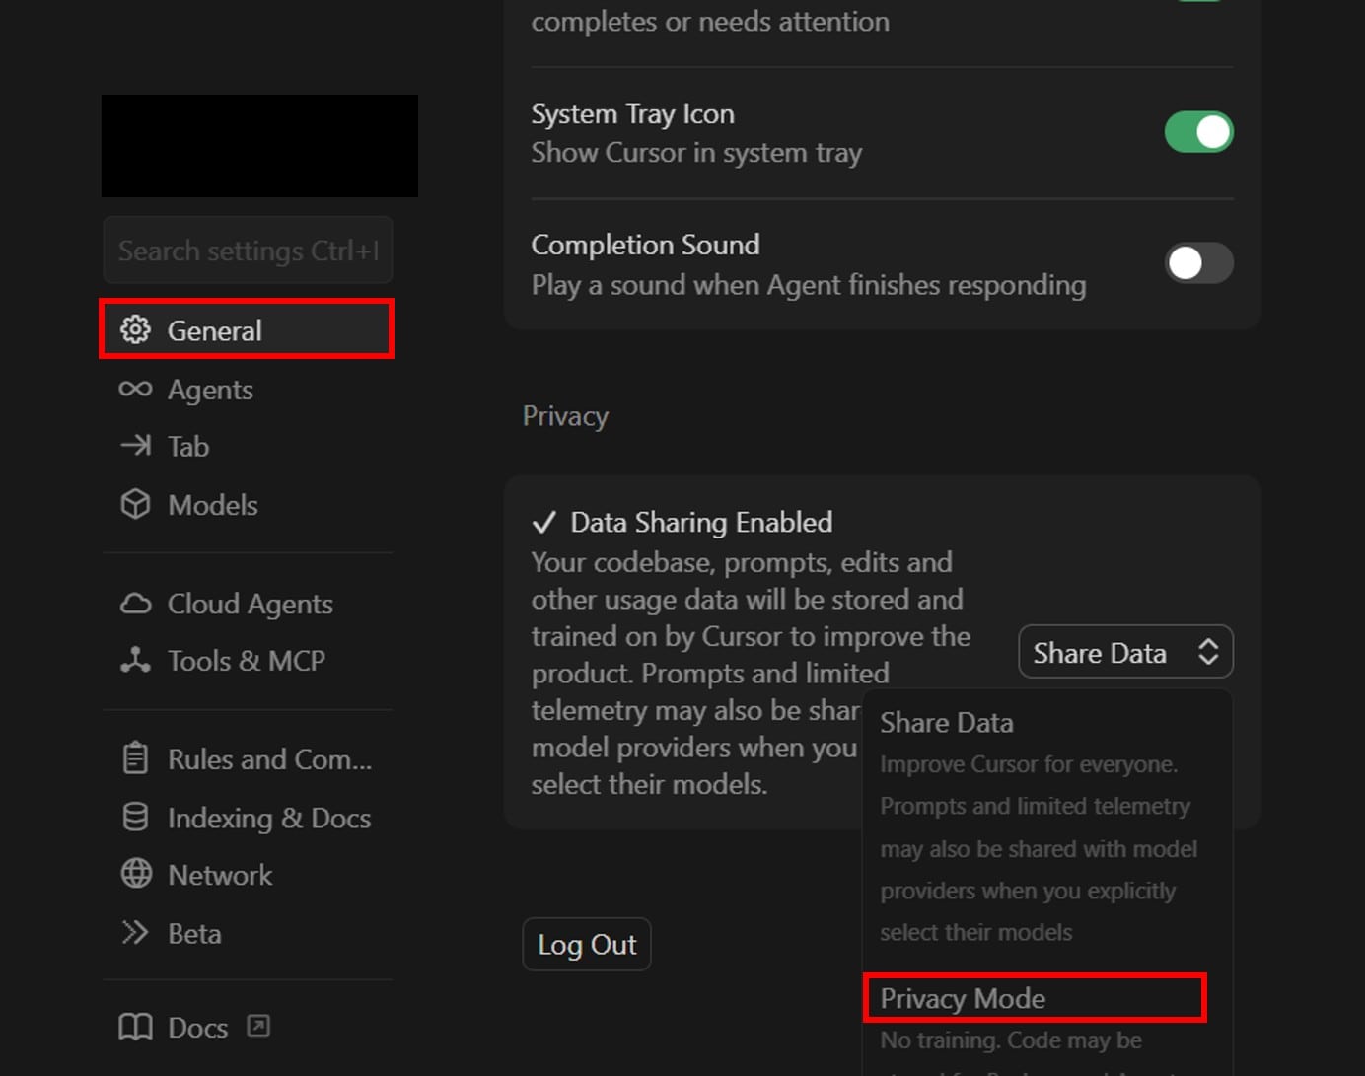Click the Beta double-chevron icon
Viewport: 1365px width, 1076px height.
click(x=135, y=932)
